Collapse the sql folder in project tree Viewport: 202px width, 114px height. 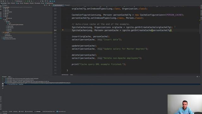pos(4,17)
